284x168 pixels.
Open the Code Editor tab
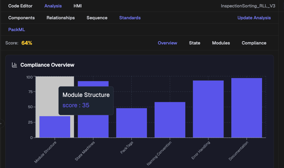[x=20, y=6]
